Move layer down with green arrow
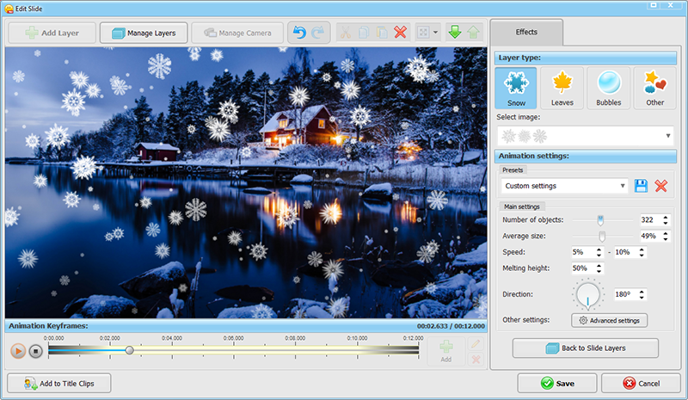Screen dimensions: 688x400 [455, 32]
